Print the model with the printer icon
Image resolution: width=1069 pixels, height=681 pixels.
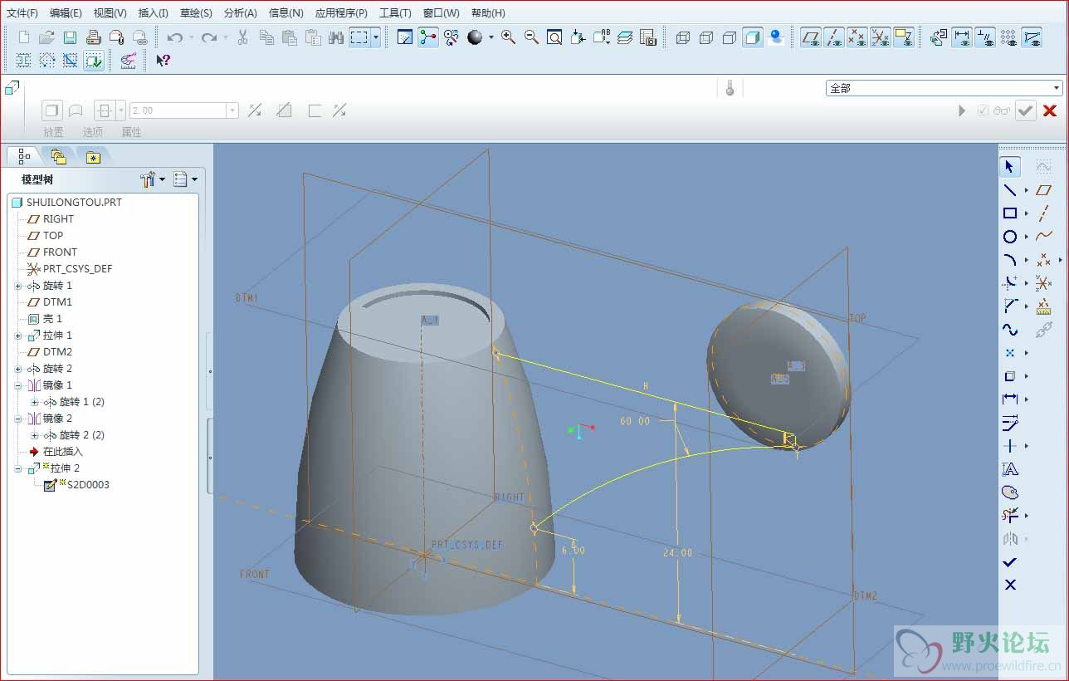tap(94, 37)
